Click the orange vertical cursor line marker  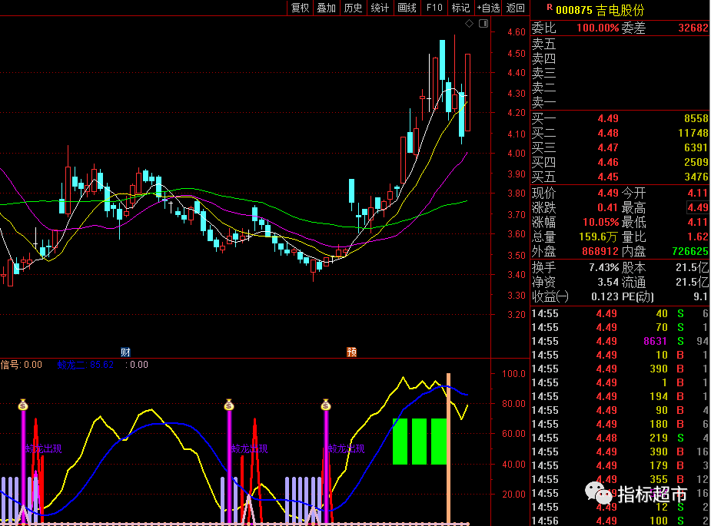(448, 448)
